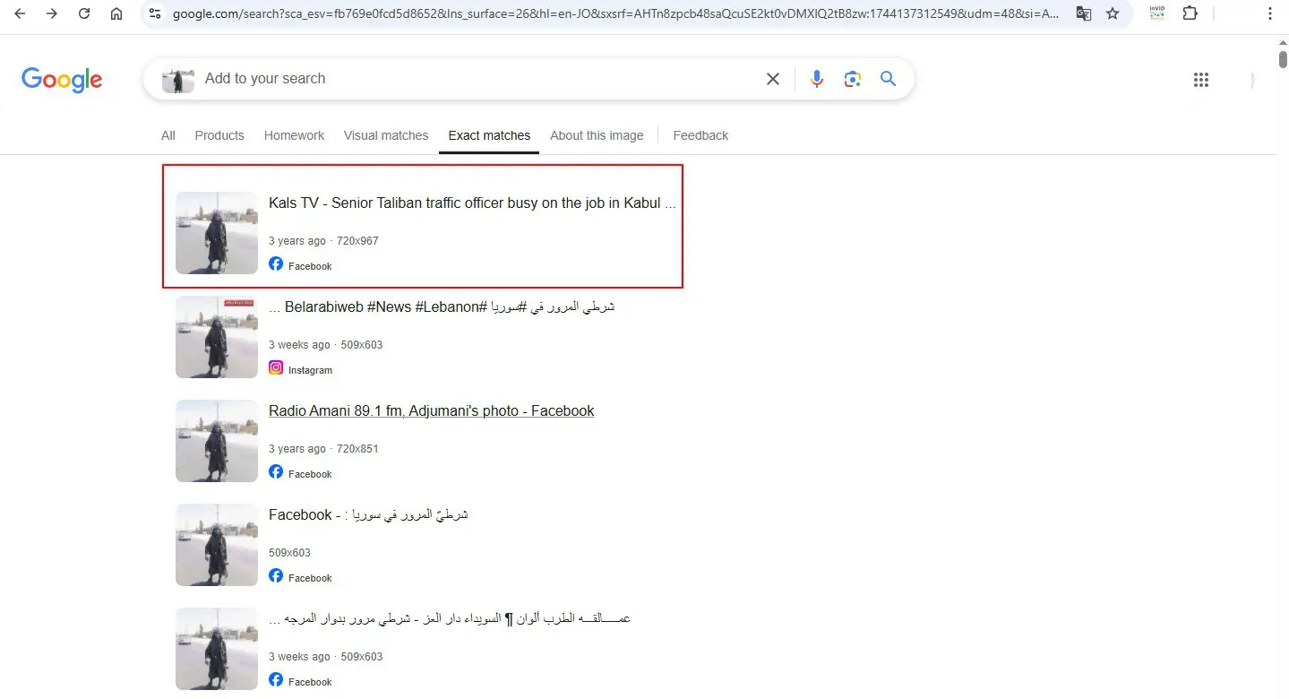Switch to the Visual matches tab

[x=386, y=135]
